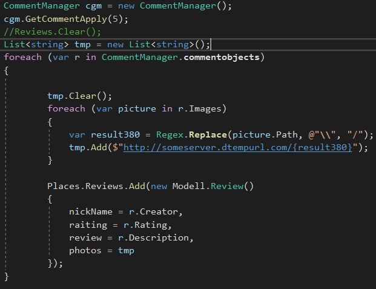Click the Regex.Replace method name
Screen dimensions: 376x289
click(x=208, y=135)
